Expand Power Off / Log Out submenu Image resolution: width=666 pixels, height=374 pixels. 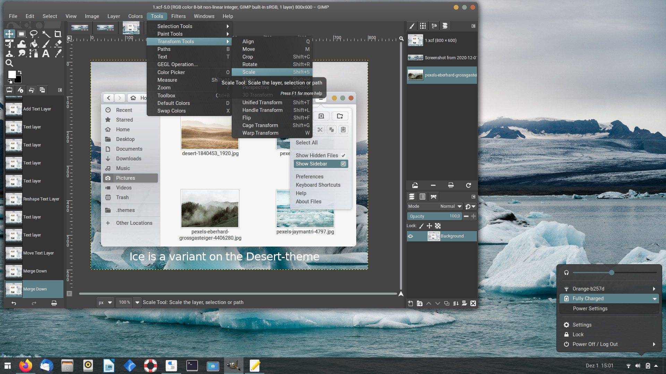pyautogui.click(x=654, y=344)
